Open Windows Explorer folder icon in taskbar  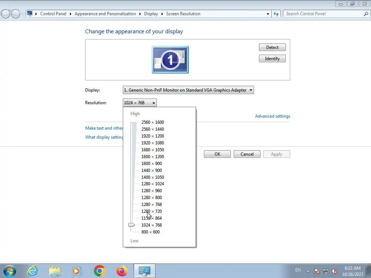pos(55,271)
